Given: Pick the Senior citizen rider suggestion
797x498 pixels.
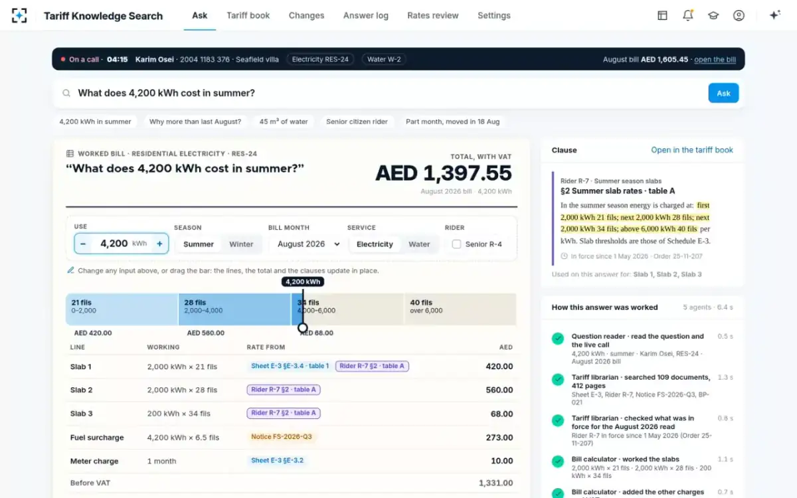Looking at the screenshot, I should pyautogui.click(x=357, y=122).
